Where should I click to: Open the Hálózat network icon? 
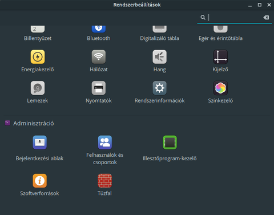(x=99, y=57)
